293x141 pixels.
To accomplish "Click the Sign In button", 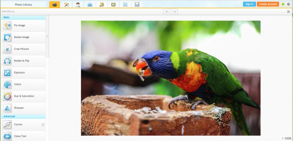I will tap(249, 4).
